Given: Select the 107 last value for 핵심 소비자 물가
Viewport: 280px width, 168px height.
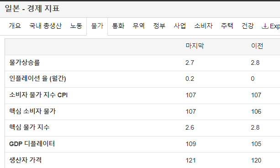Looking at the screenshot, I should pos(191,111).
